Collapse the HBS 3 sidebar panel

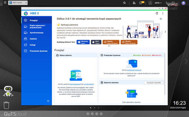pos(48,101)
